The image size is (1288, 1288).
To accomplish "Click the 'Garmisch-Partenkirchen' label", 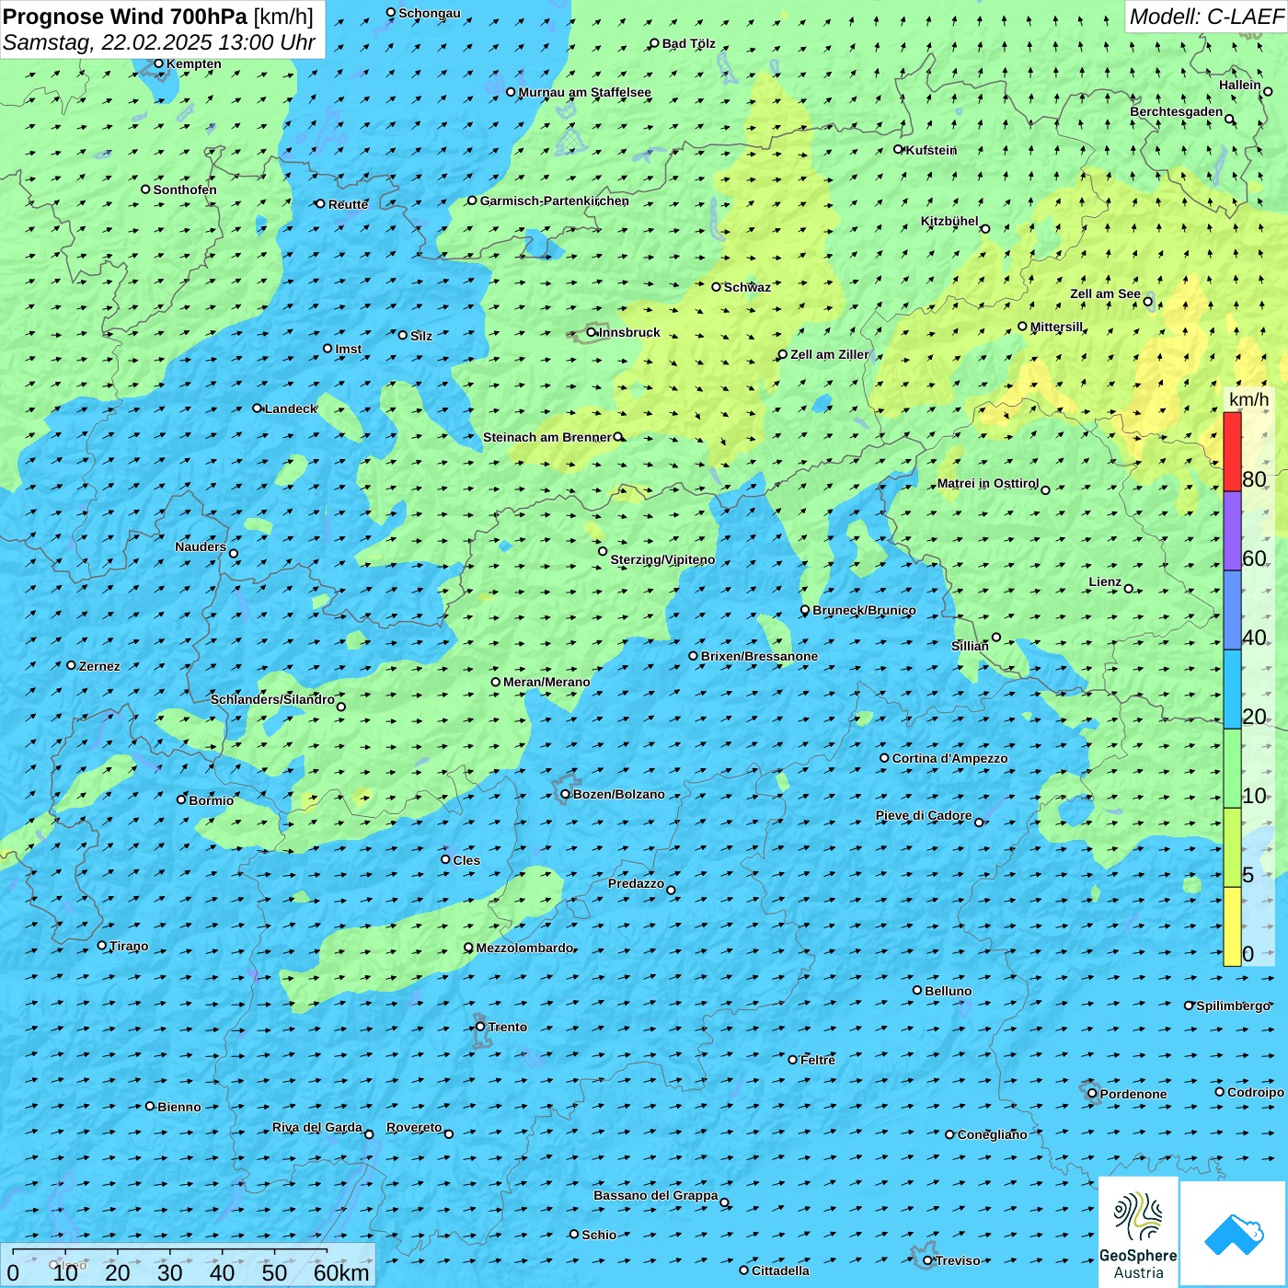I will coord(555,201).
